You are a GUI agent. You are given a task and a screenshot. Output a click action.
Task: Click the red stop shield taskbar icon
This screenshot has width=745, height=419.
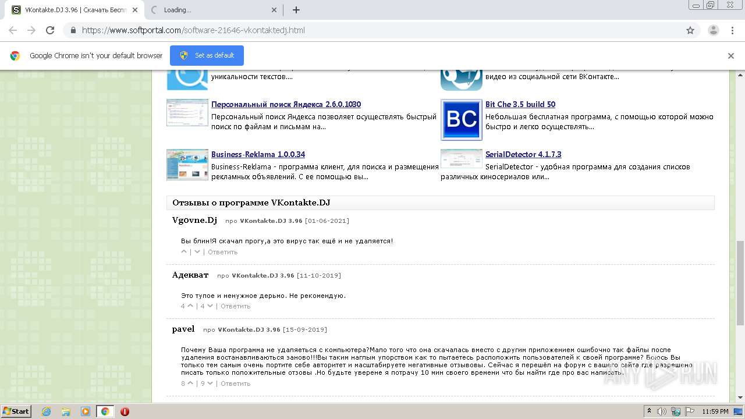(125, 411)
